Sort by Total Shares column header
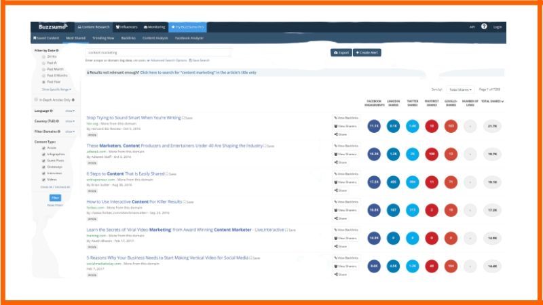The image size is (543, 305). 492,101
